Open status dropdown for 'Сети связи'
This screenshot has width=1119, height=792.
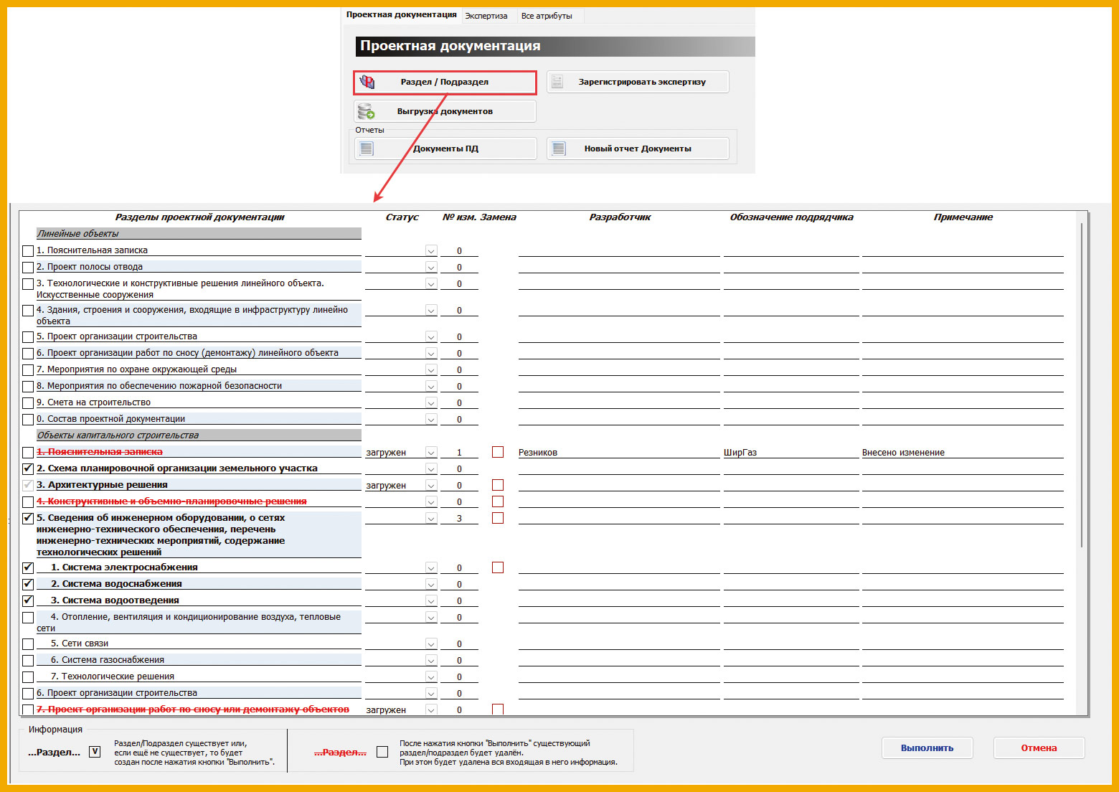coord(431,644)
